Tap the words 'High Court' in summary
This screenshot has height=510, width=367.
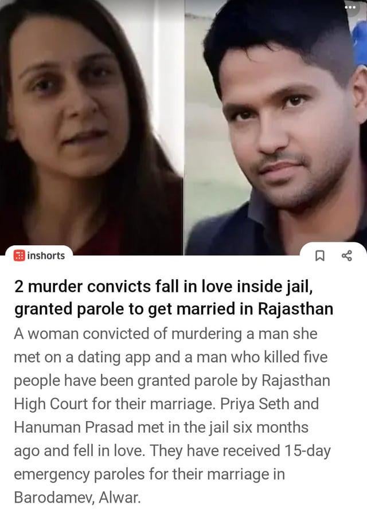[51, 404]
